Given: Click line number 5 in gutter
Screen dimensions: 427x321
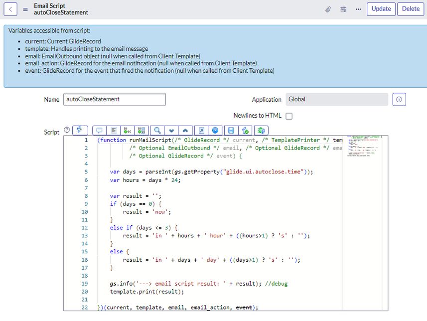Looking at the screenshot, I should coord(86,171).
